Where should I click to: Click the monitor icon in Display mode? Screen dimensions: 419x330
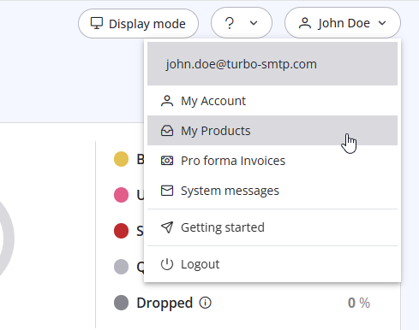(x=97, y=23)
